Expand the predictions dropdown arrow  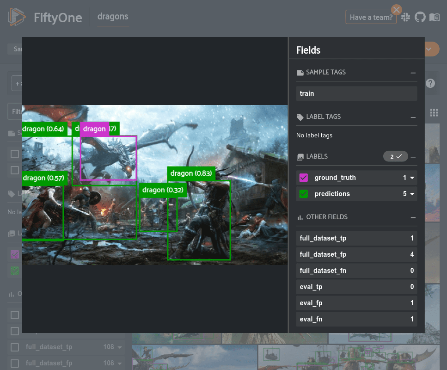(412, 194)
